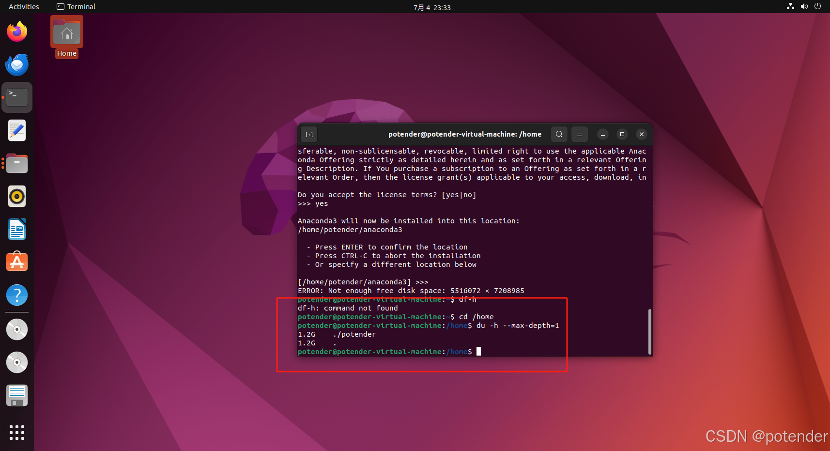Open the clock and calendar panel

pos(432,7)
